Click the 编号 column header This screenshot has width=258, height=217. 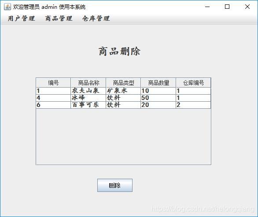click(53, 83)
